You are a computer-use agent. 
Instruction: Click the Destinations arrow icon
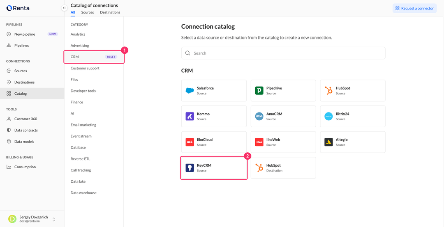[9, 82]
